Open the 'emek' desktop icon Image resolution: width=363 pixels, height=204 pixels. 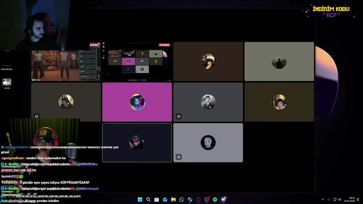[7, 84]
